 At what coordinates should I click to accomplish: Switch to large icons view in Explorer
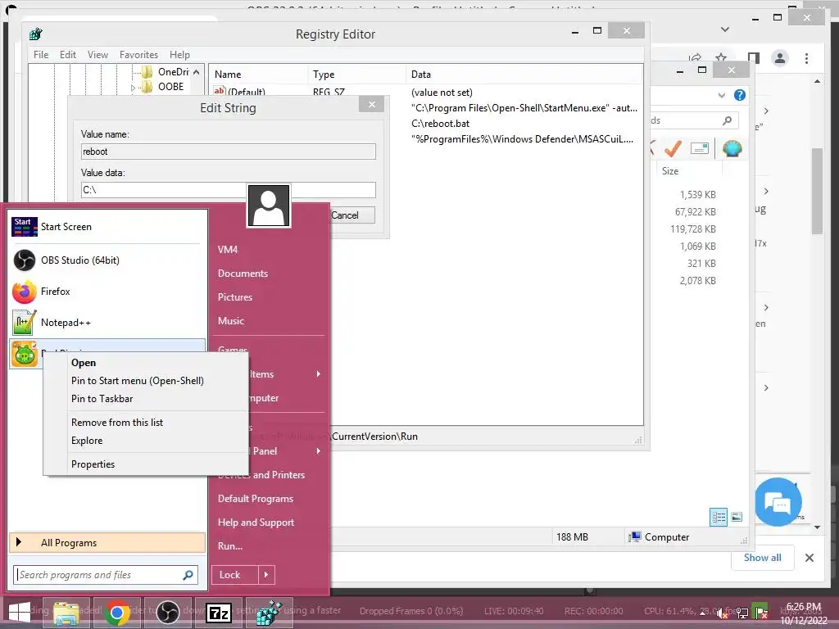click(737, 517)
